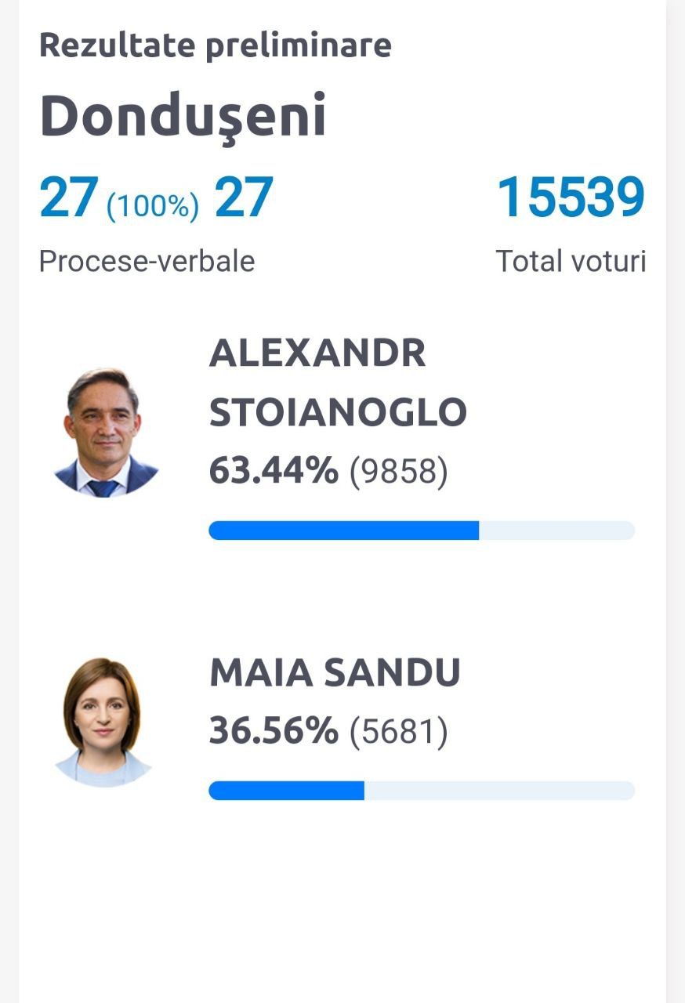Click the 15539 total votes number
The width and height of the screenshot is (685, 1003).
571,197
